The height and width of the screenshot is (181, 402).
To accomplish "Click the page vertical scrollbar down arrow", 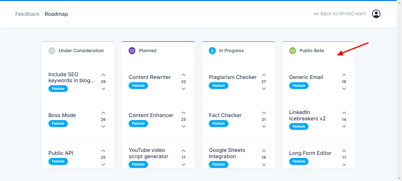I will click(x=399, y=178).
